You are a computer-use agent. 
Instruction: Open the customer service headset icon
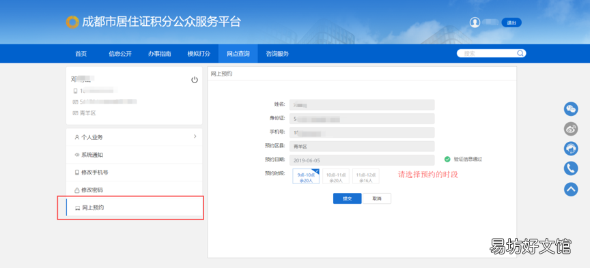coord(571,148)
